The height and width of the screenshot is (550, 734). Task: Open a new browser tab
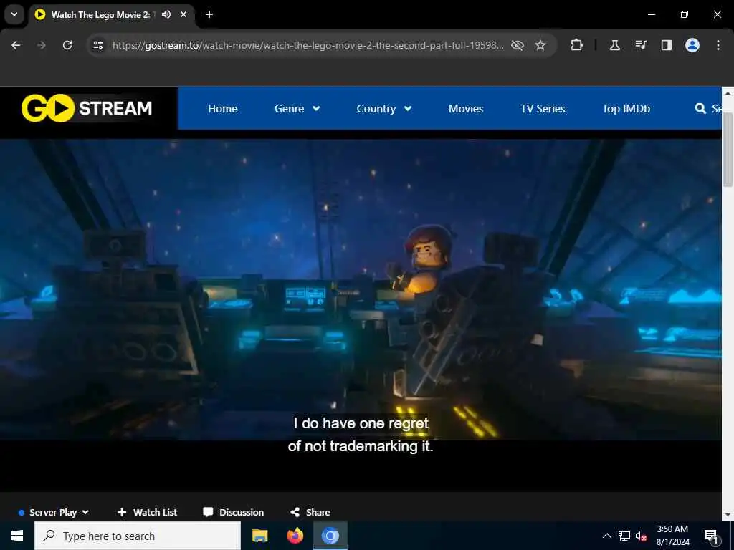(209, 14)
